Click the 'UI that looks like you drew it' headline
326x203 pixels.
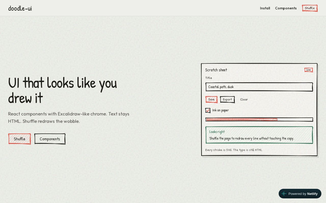click(x=63, y=90)
